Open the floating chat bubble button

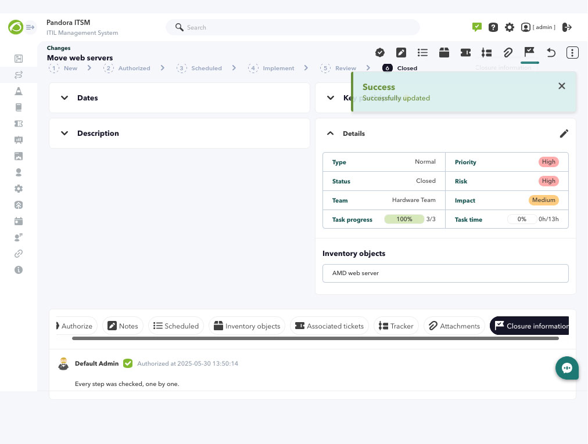coord(567,368)
